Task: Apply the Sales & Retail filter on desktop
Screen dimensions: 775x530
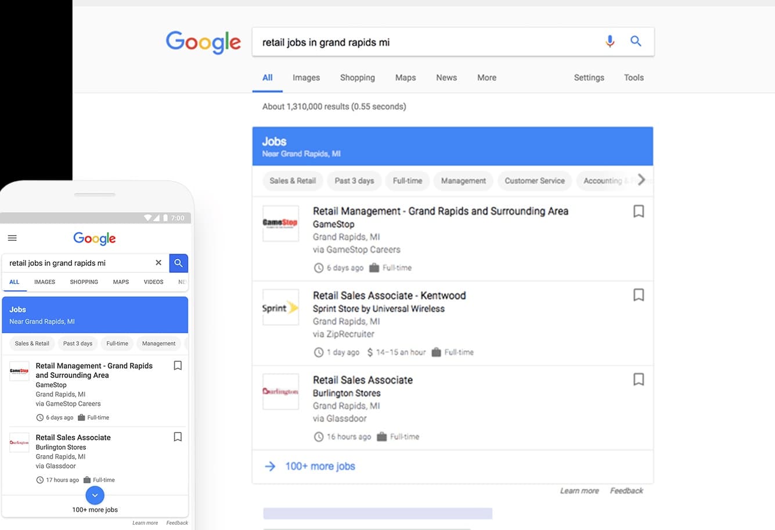Action: [293, 181]
